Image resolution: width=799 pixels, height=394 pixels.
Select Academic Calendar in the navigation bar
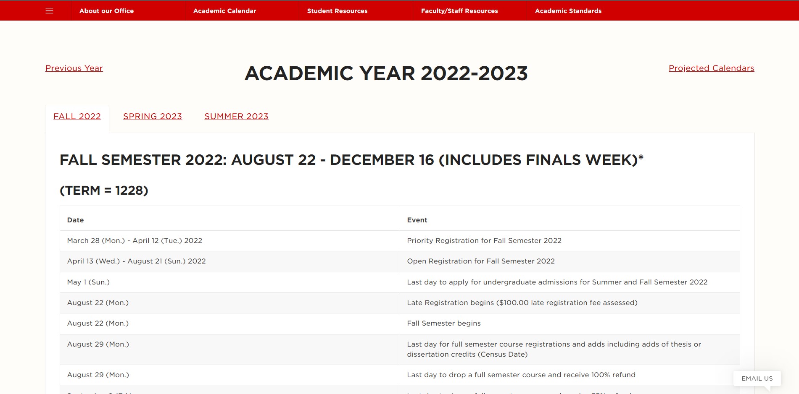224,11
